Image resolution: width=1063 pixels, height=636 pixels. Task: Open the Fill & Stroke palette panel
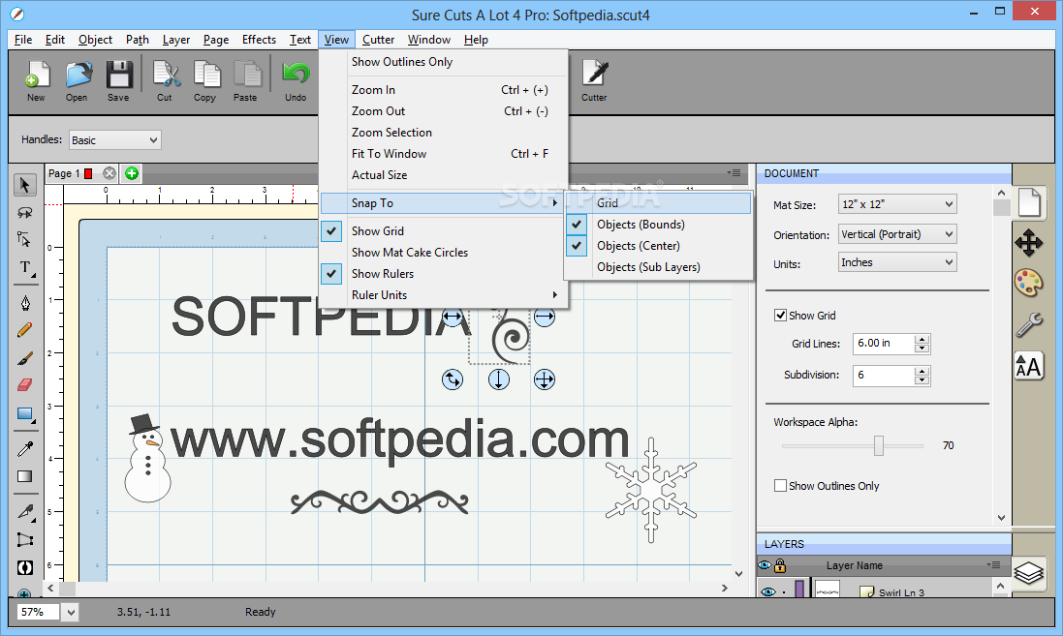click(1028, 283)
